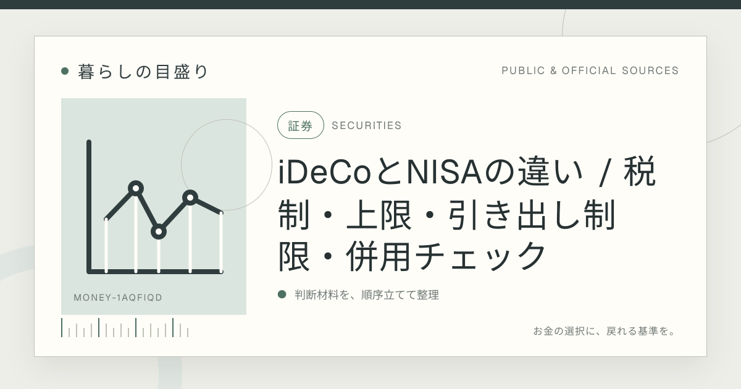Viewport: 741px width, 389px height.
Task: Click the lowest chart data point marker
Action: 159,232
